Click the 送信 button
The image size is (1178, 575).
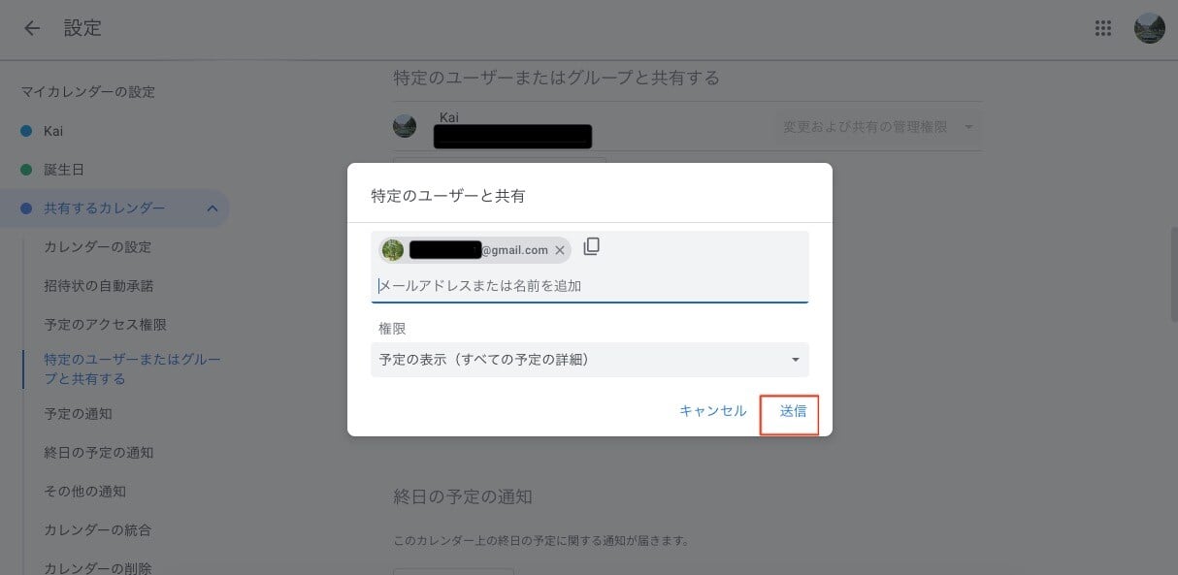[x=793, y=411]
